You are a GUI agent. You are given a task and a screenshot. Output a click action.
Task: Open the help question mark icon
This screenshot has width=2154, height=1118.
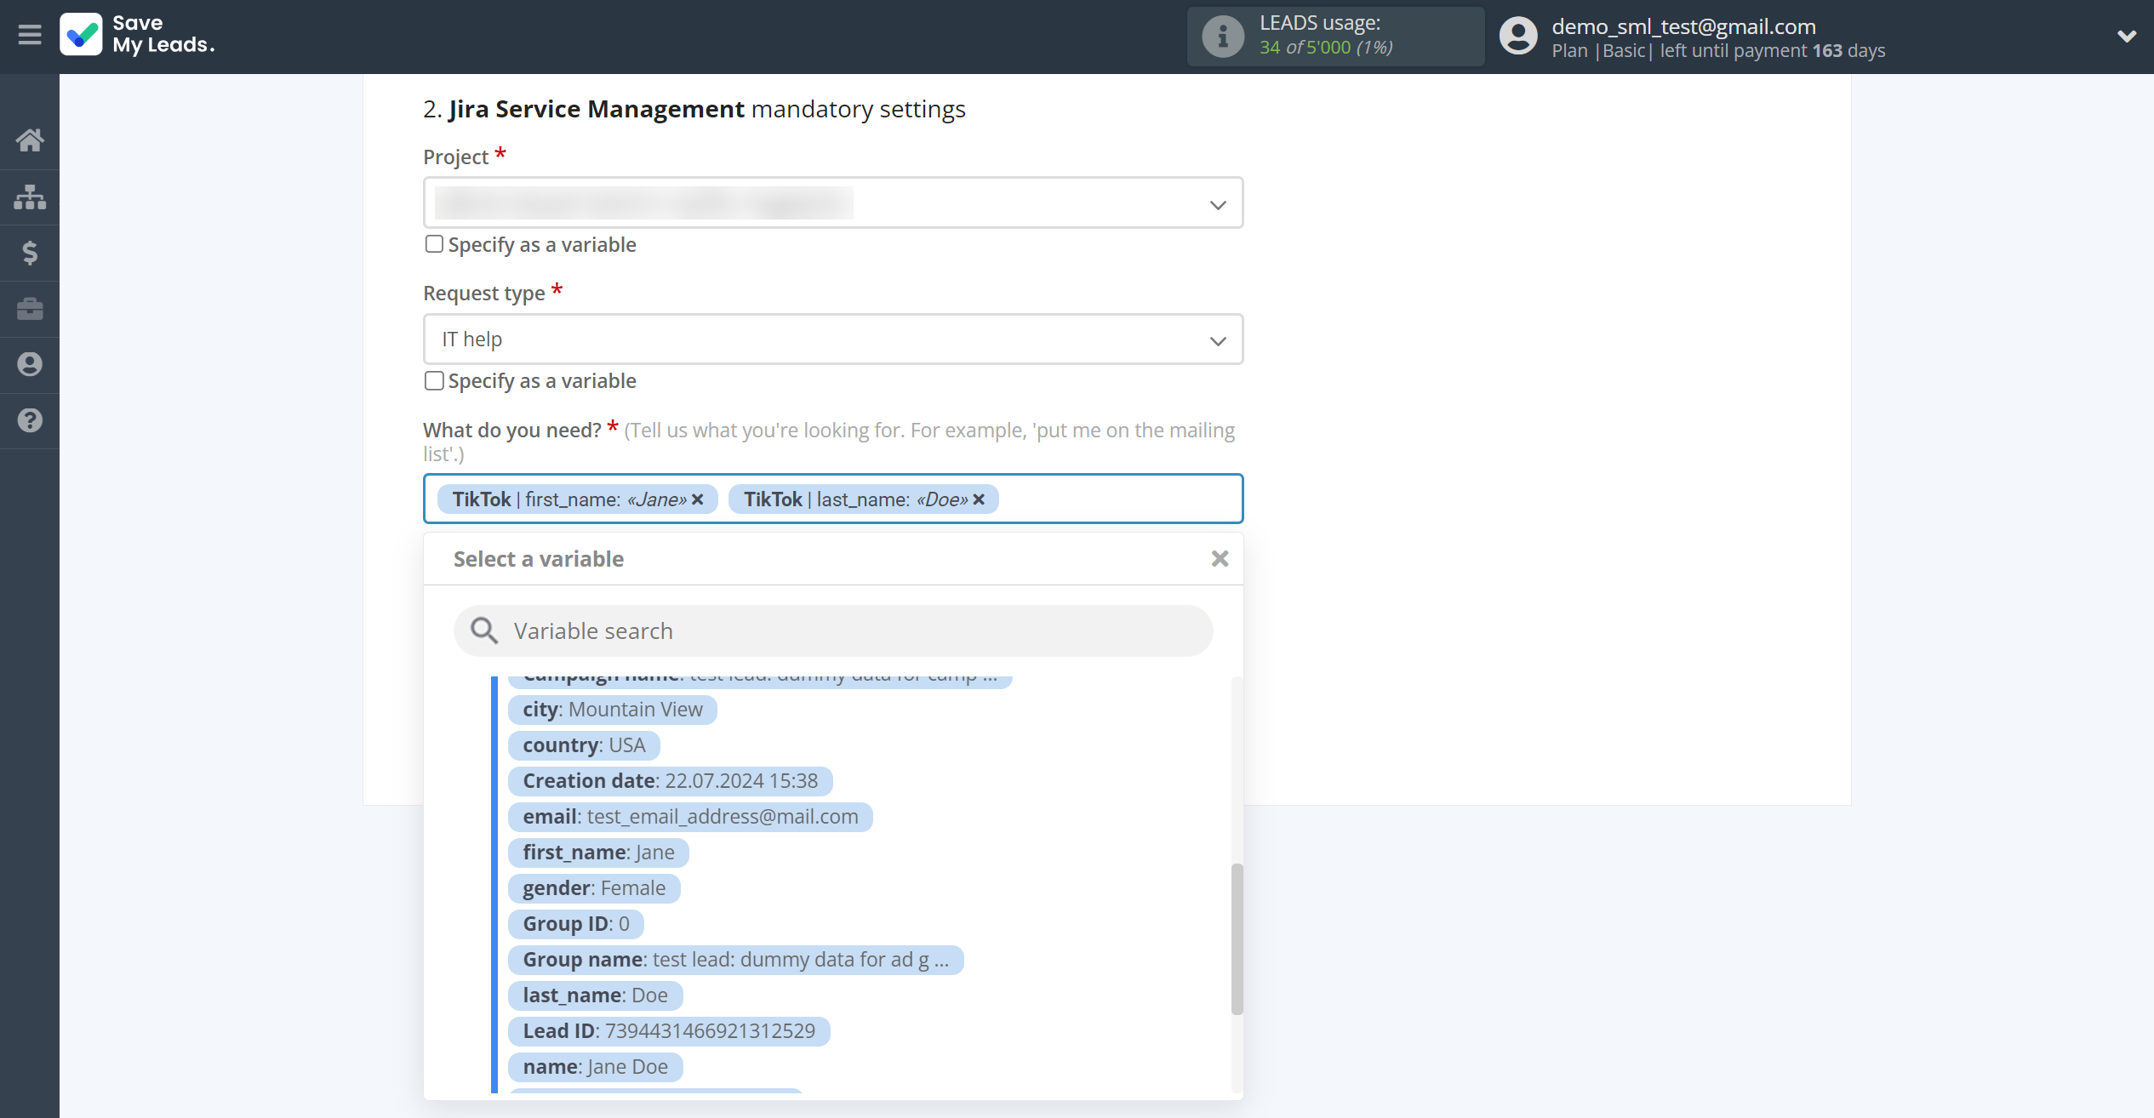[x=30, y=420]
